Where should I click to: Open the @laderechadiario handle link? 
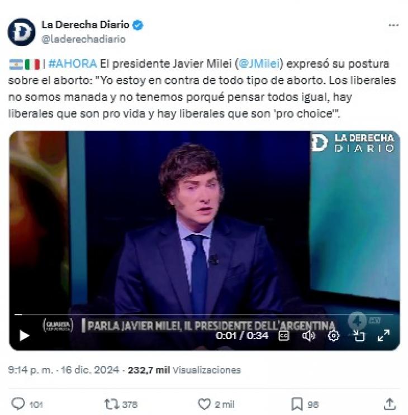pos(84,39)
